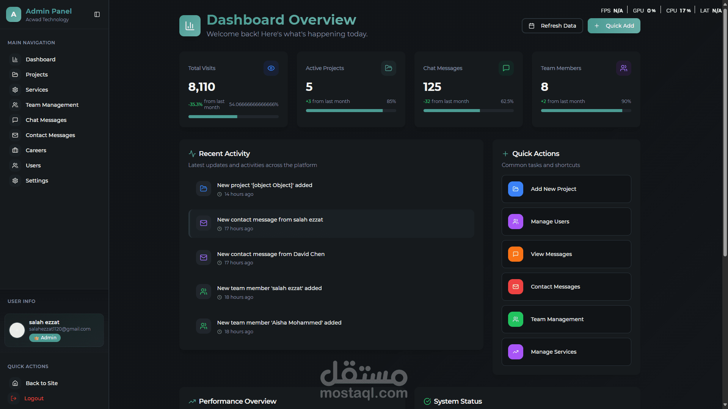This screenshot has width=728, height=409.
Task: Log out via the Logout link
Action: 34,398
